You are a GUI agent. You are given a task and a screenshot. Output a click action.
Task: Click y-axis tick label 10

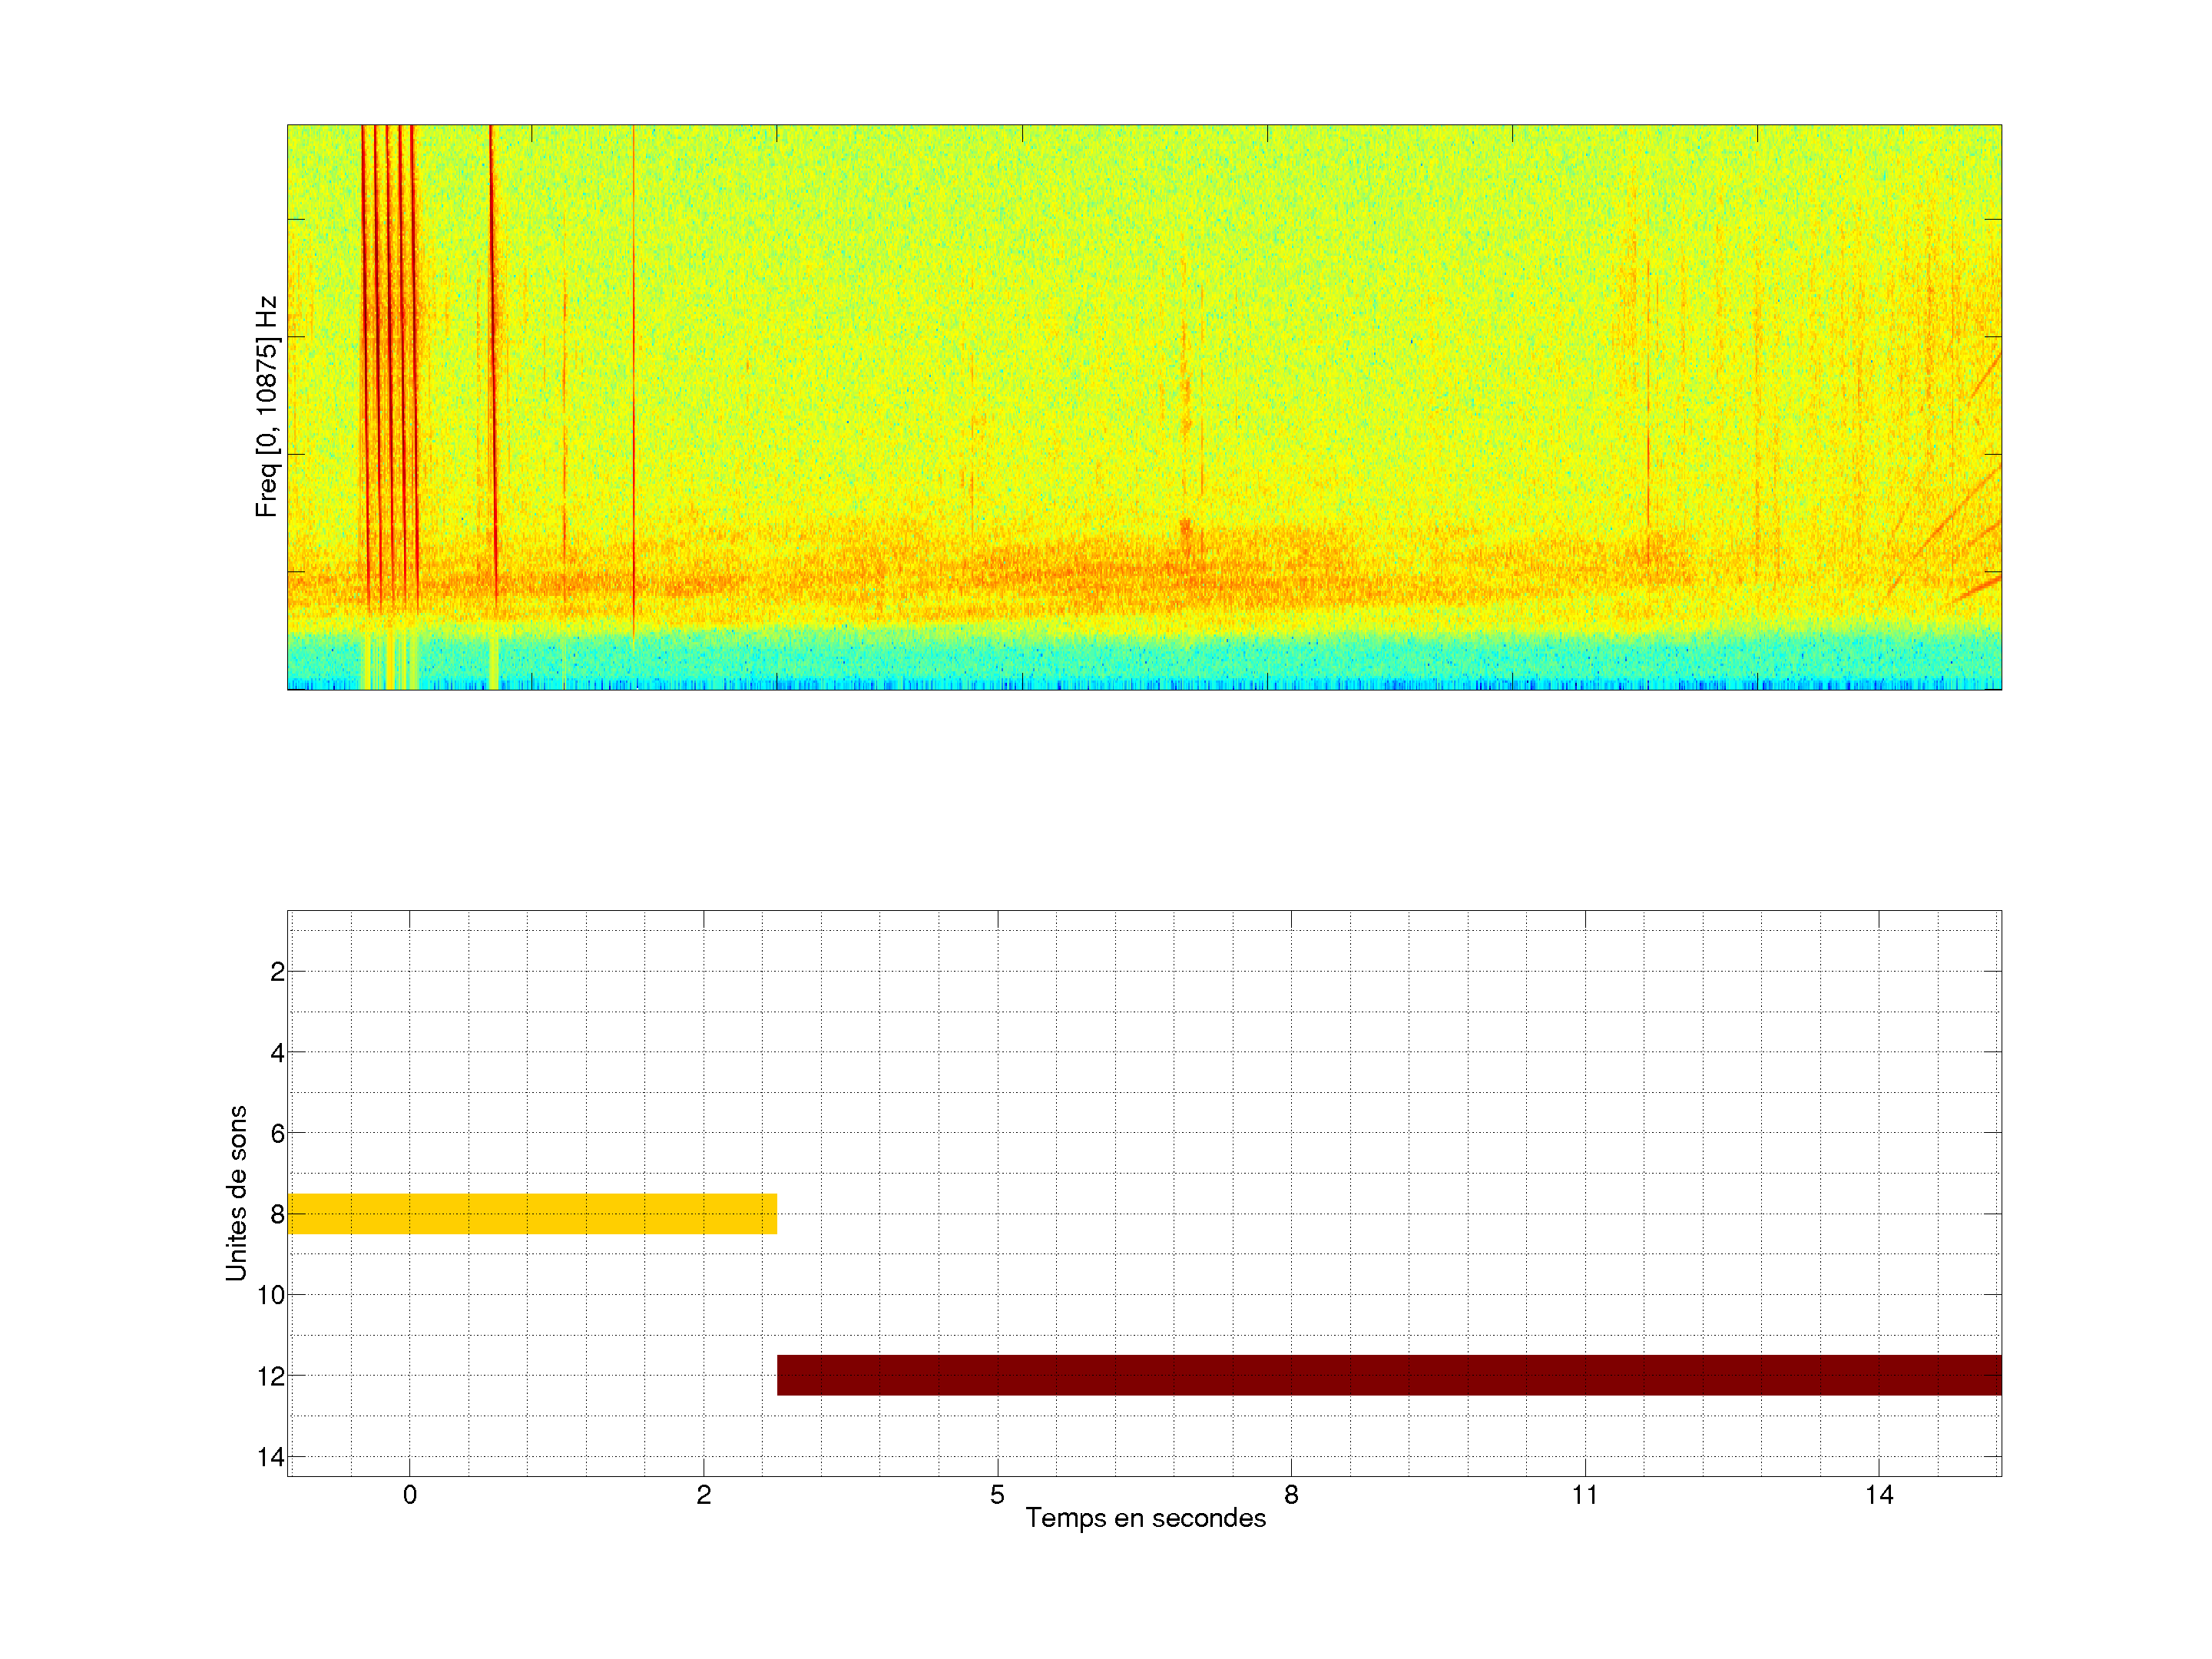(270, 1295)
